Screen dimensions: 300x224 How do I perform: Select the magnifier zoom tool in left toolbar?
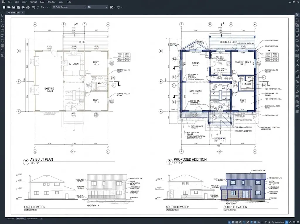(2, 56)
